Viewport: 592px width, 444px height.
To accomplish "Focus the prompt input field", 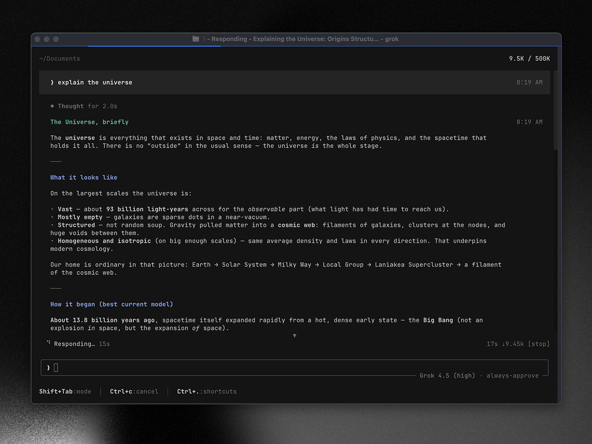I will click(294, 368).
